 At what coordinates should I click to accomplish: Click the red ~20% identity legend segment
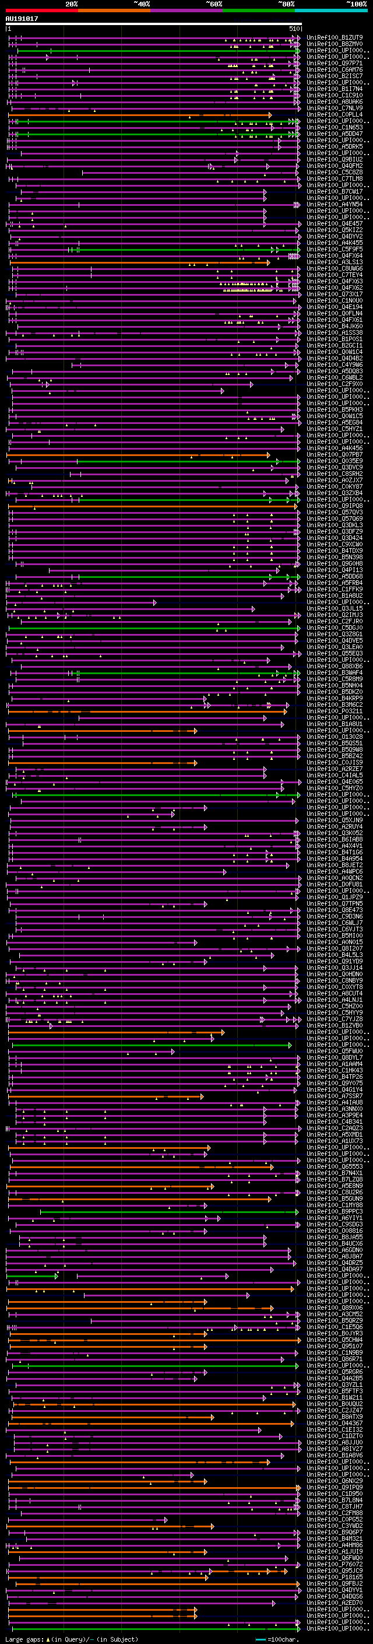click(41, 11)
